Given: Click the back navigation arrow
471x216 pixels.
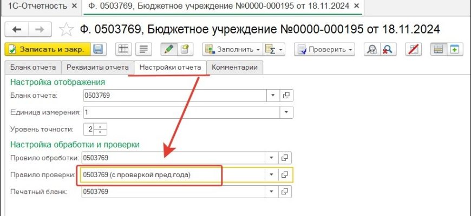Looking at the screenshot, I should point(17,29).
